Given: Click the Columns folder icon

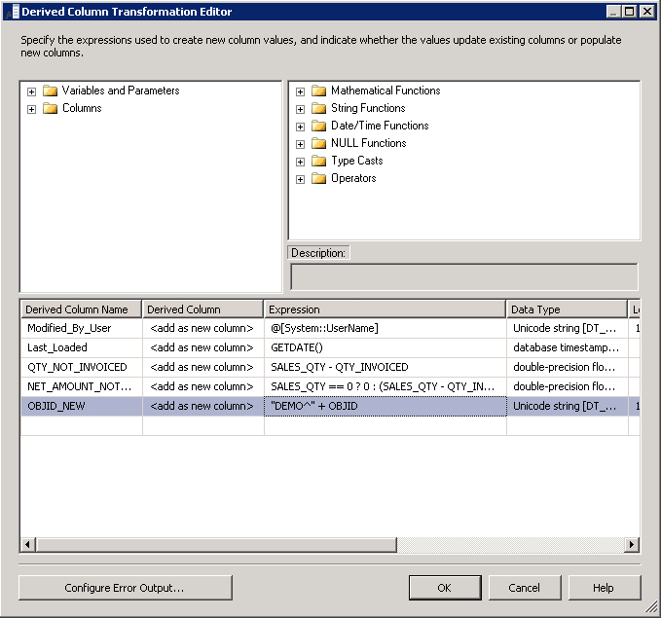Looking at the screenshot, I should pos(50,108).
